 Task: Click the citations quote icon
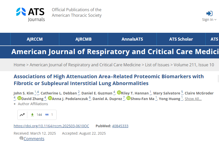(47, 115)
